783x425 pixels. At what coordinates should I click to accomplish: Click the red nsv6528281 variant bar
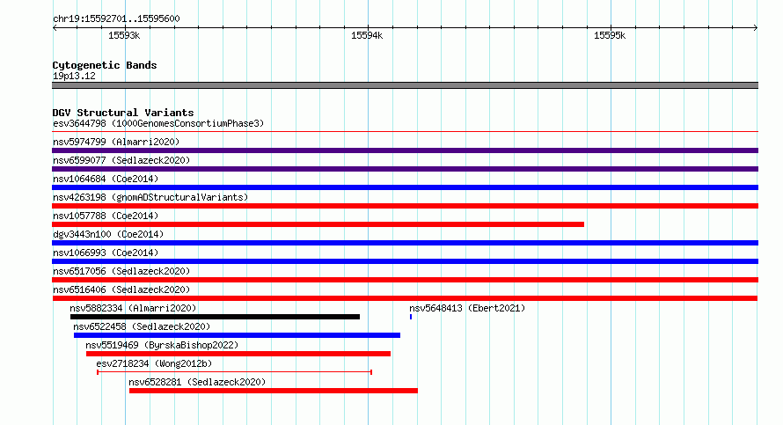(x=273, y=391)
